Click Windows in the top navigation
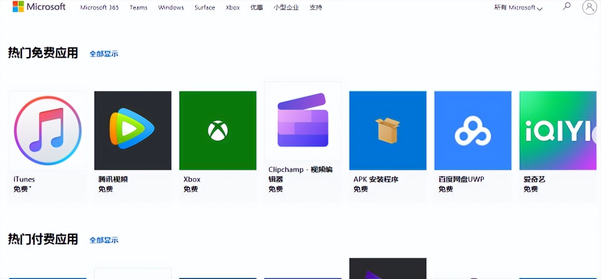The image size is (601, 279). 171,7
